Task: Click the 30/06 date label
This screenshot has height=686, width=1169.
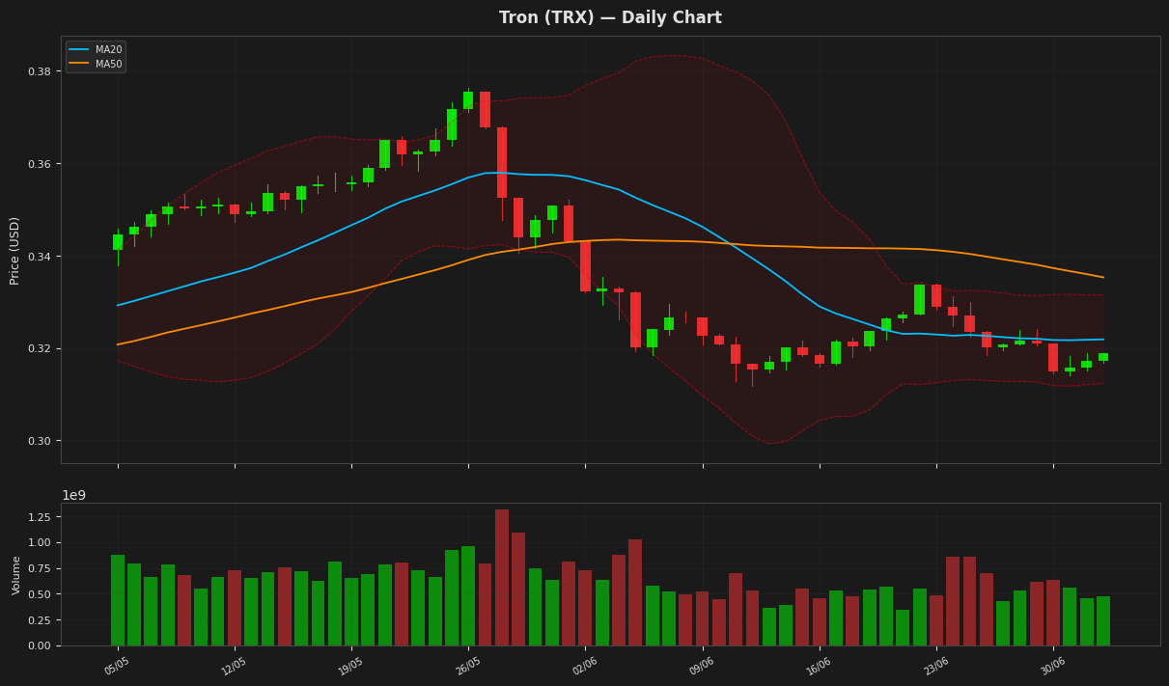Action: point(1053,666)
